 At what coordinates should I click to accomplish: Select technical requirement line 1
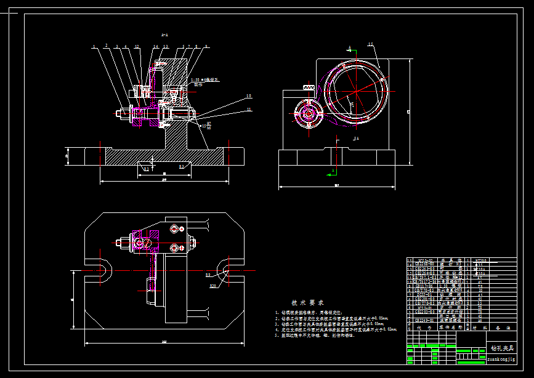[309, 312]
